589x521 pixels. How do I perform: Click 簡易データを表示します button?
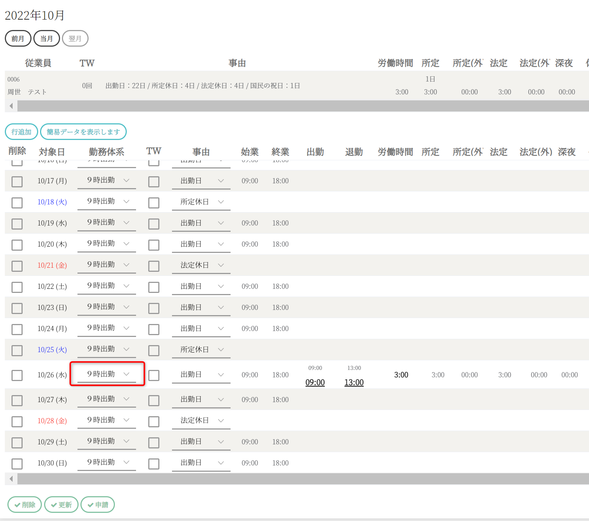point(83,132)
